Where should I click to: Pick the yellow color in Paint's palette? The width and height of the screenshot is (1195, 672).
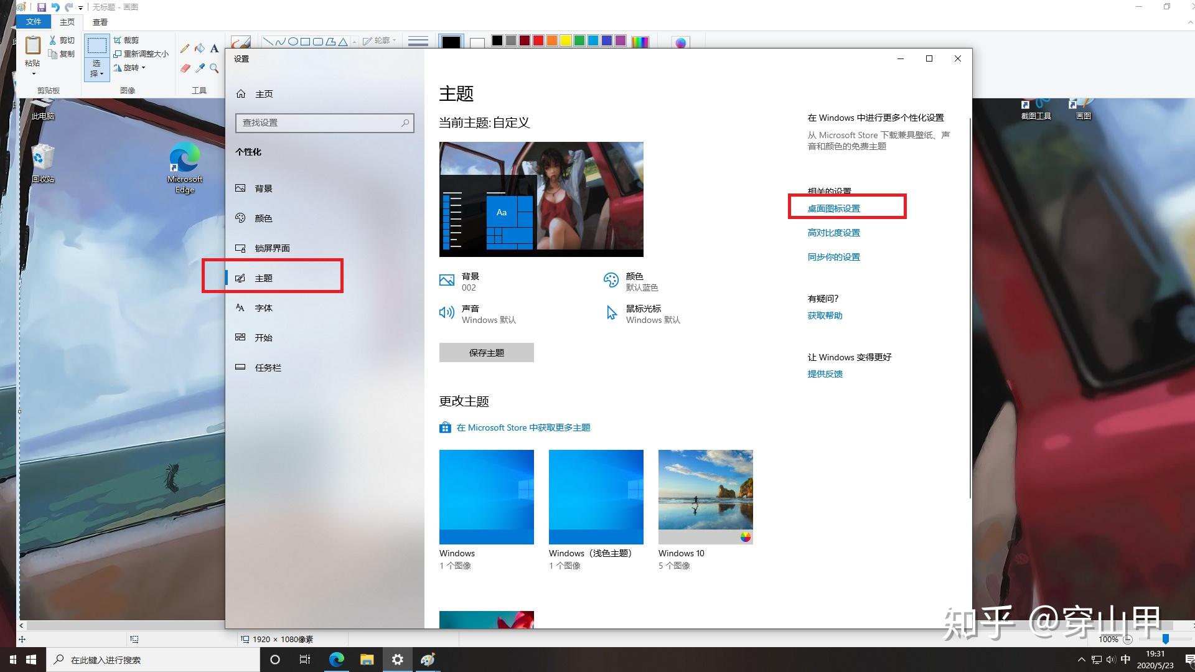566,40
